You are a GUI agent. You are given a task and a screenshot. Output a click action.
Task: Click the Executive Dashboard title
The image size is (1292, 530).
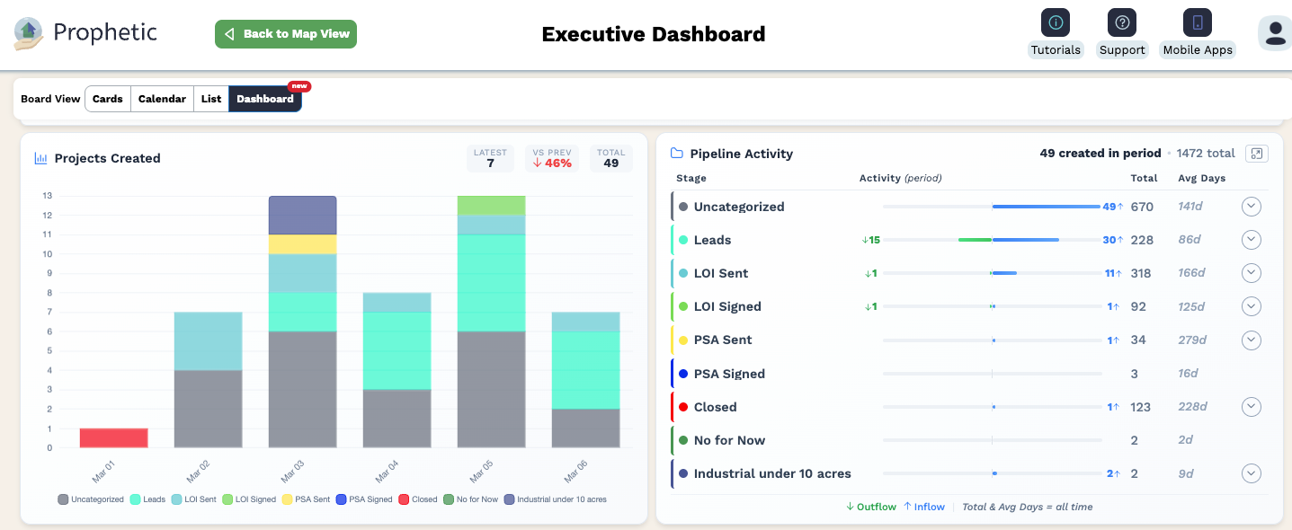[654, 34]
